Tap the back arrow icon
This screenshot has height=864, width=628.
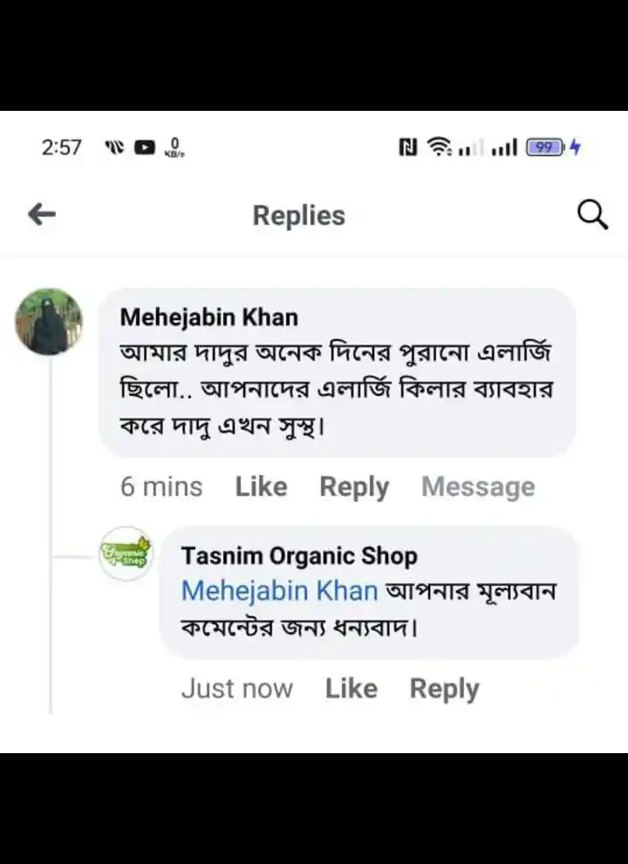[x=42, y=215]
